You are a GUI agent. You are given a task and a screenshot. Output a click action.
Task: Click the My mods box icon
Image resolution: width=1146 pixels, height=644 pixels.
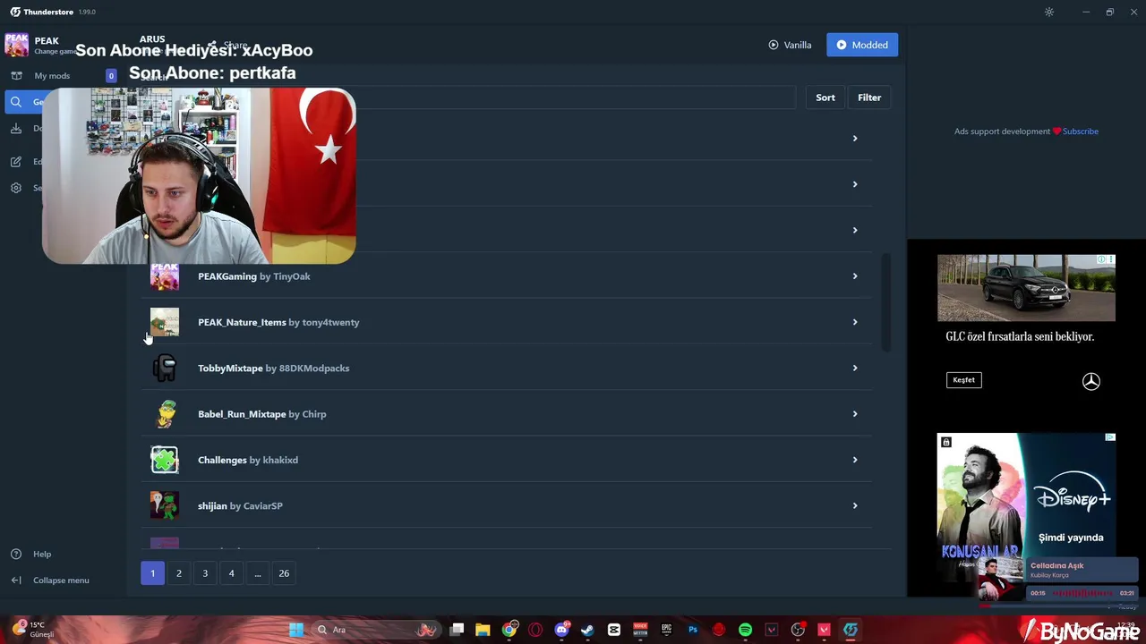16,76
